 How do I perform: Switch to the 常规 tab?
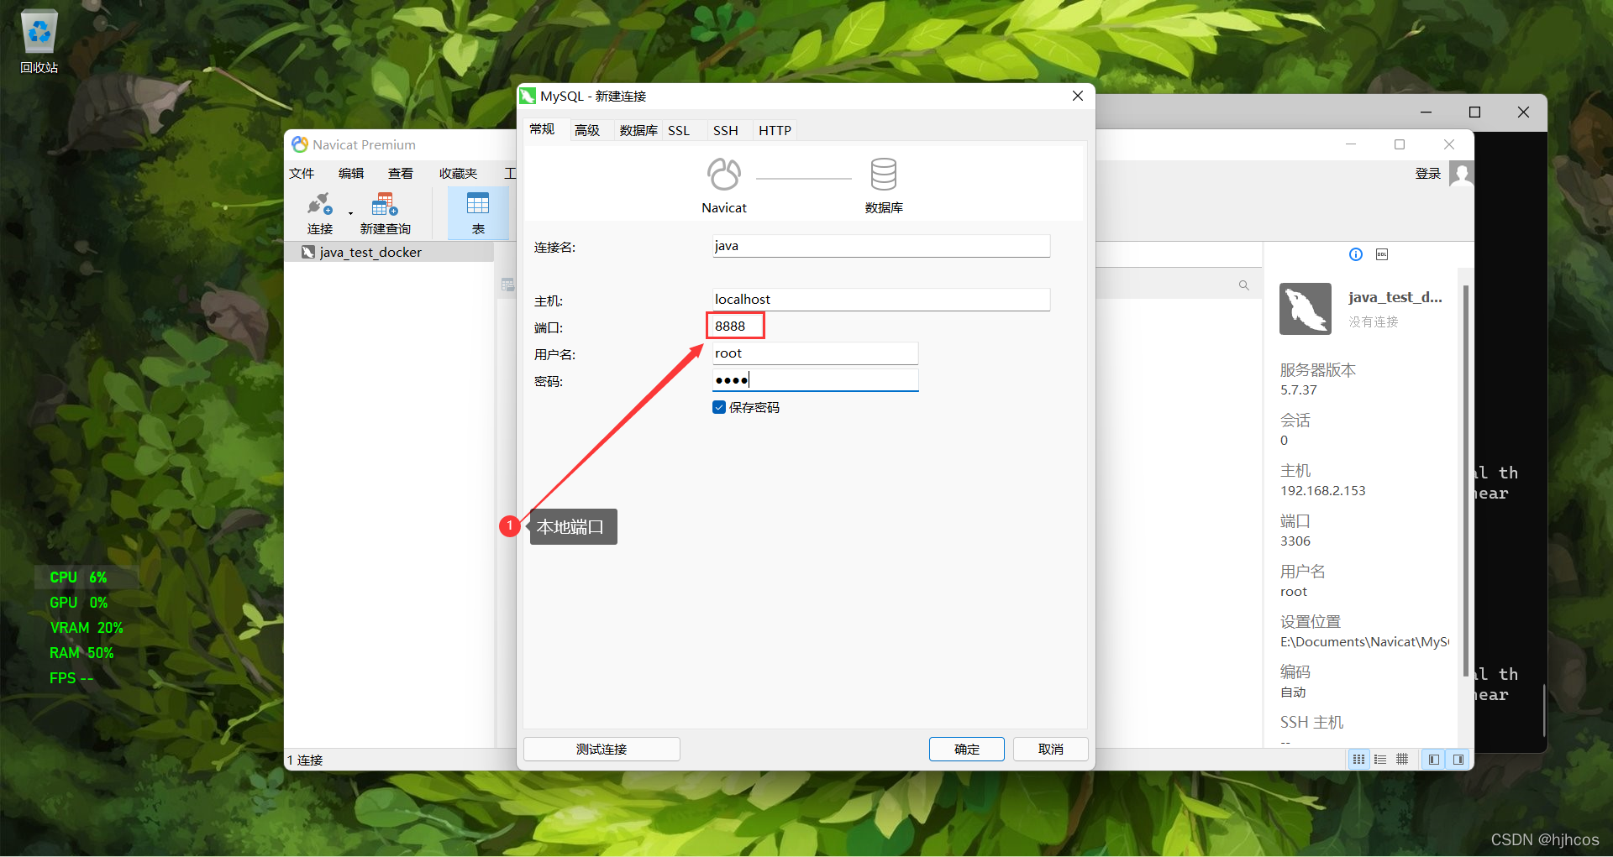point(542,129)
